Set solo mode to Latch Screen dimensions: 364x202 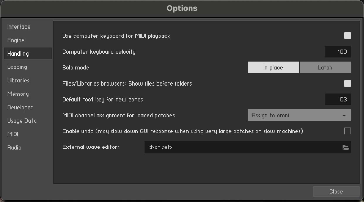pos(325,67)
